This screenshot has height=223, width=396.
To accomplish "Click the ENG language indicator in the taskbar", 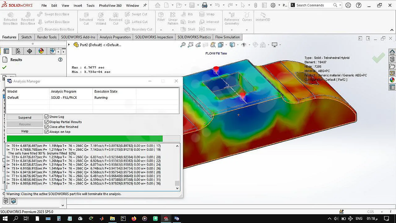I will coord(359,219).
